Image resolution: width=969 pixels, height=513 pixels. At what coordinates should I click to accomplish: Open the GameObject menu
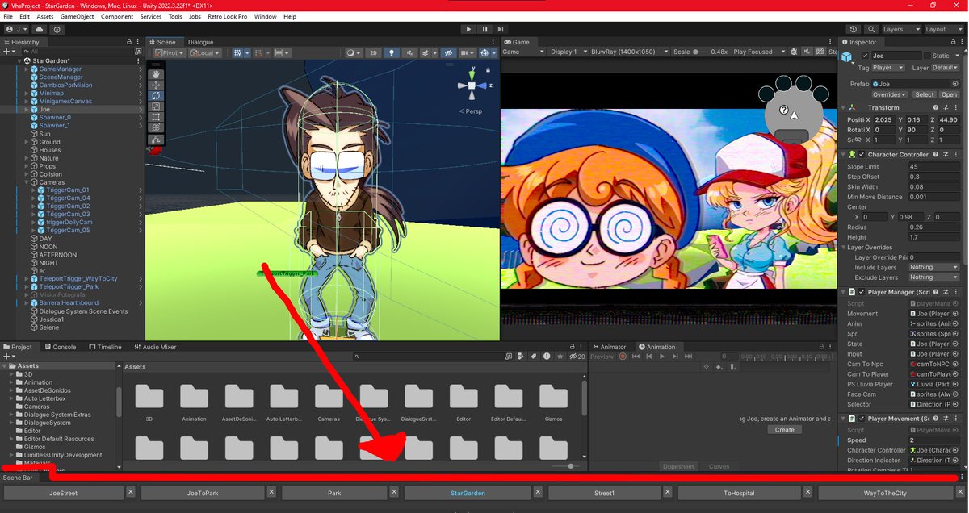click(77, 16)
